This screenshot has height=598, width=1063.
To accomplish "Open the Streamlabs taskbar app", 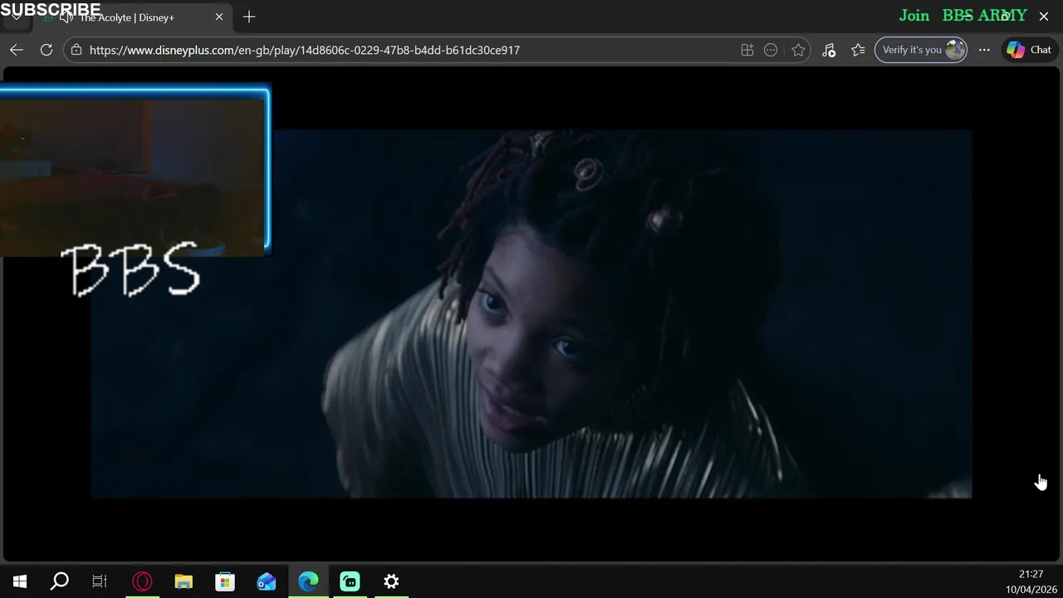I will (350, 581).
